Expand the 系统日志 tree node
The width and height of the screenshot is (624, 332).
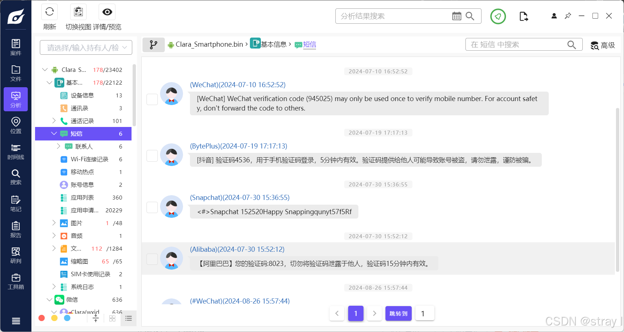[54, 286]
